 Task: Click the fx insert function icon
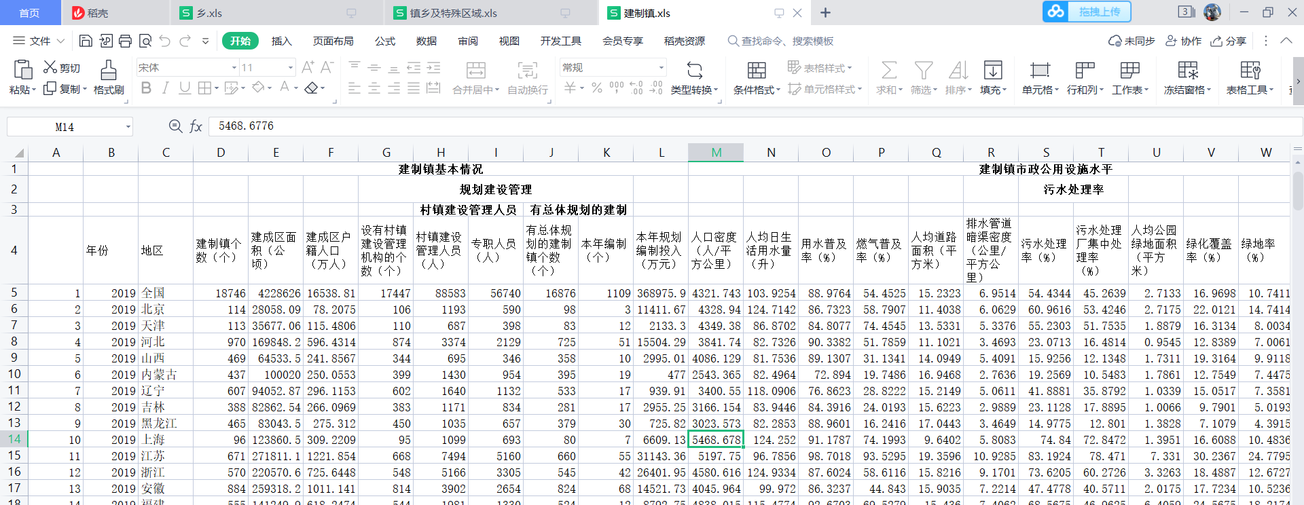coord(196,126)
